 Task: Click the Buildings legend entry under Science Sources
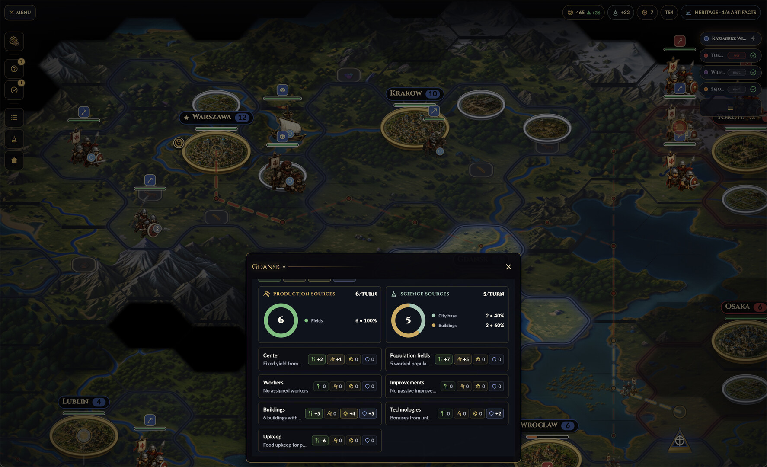pyautogui.click(x=468, y=326)
